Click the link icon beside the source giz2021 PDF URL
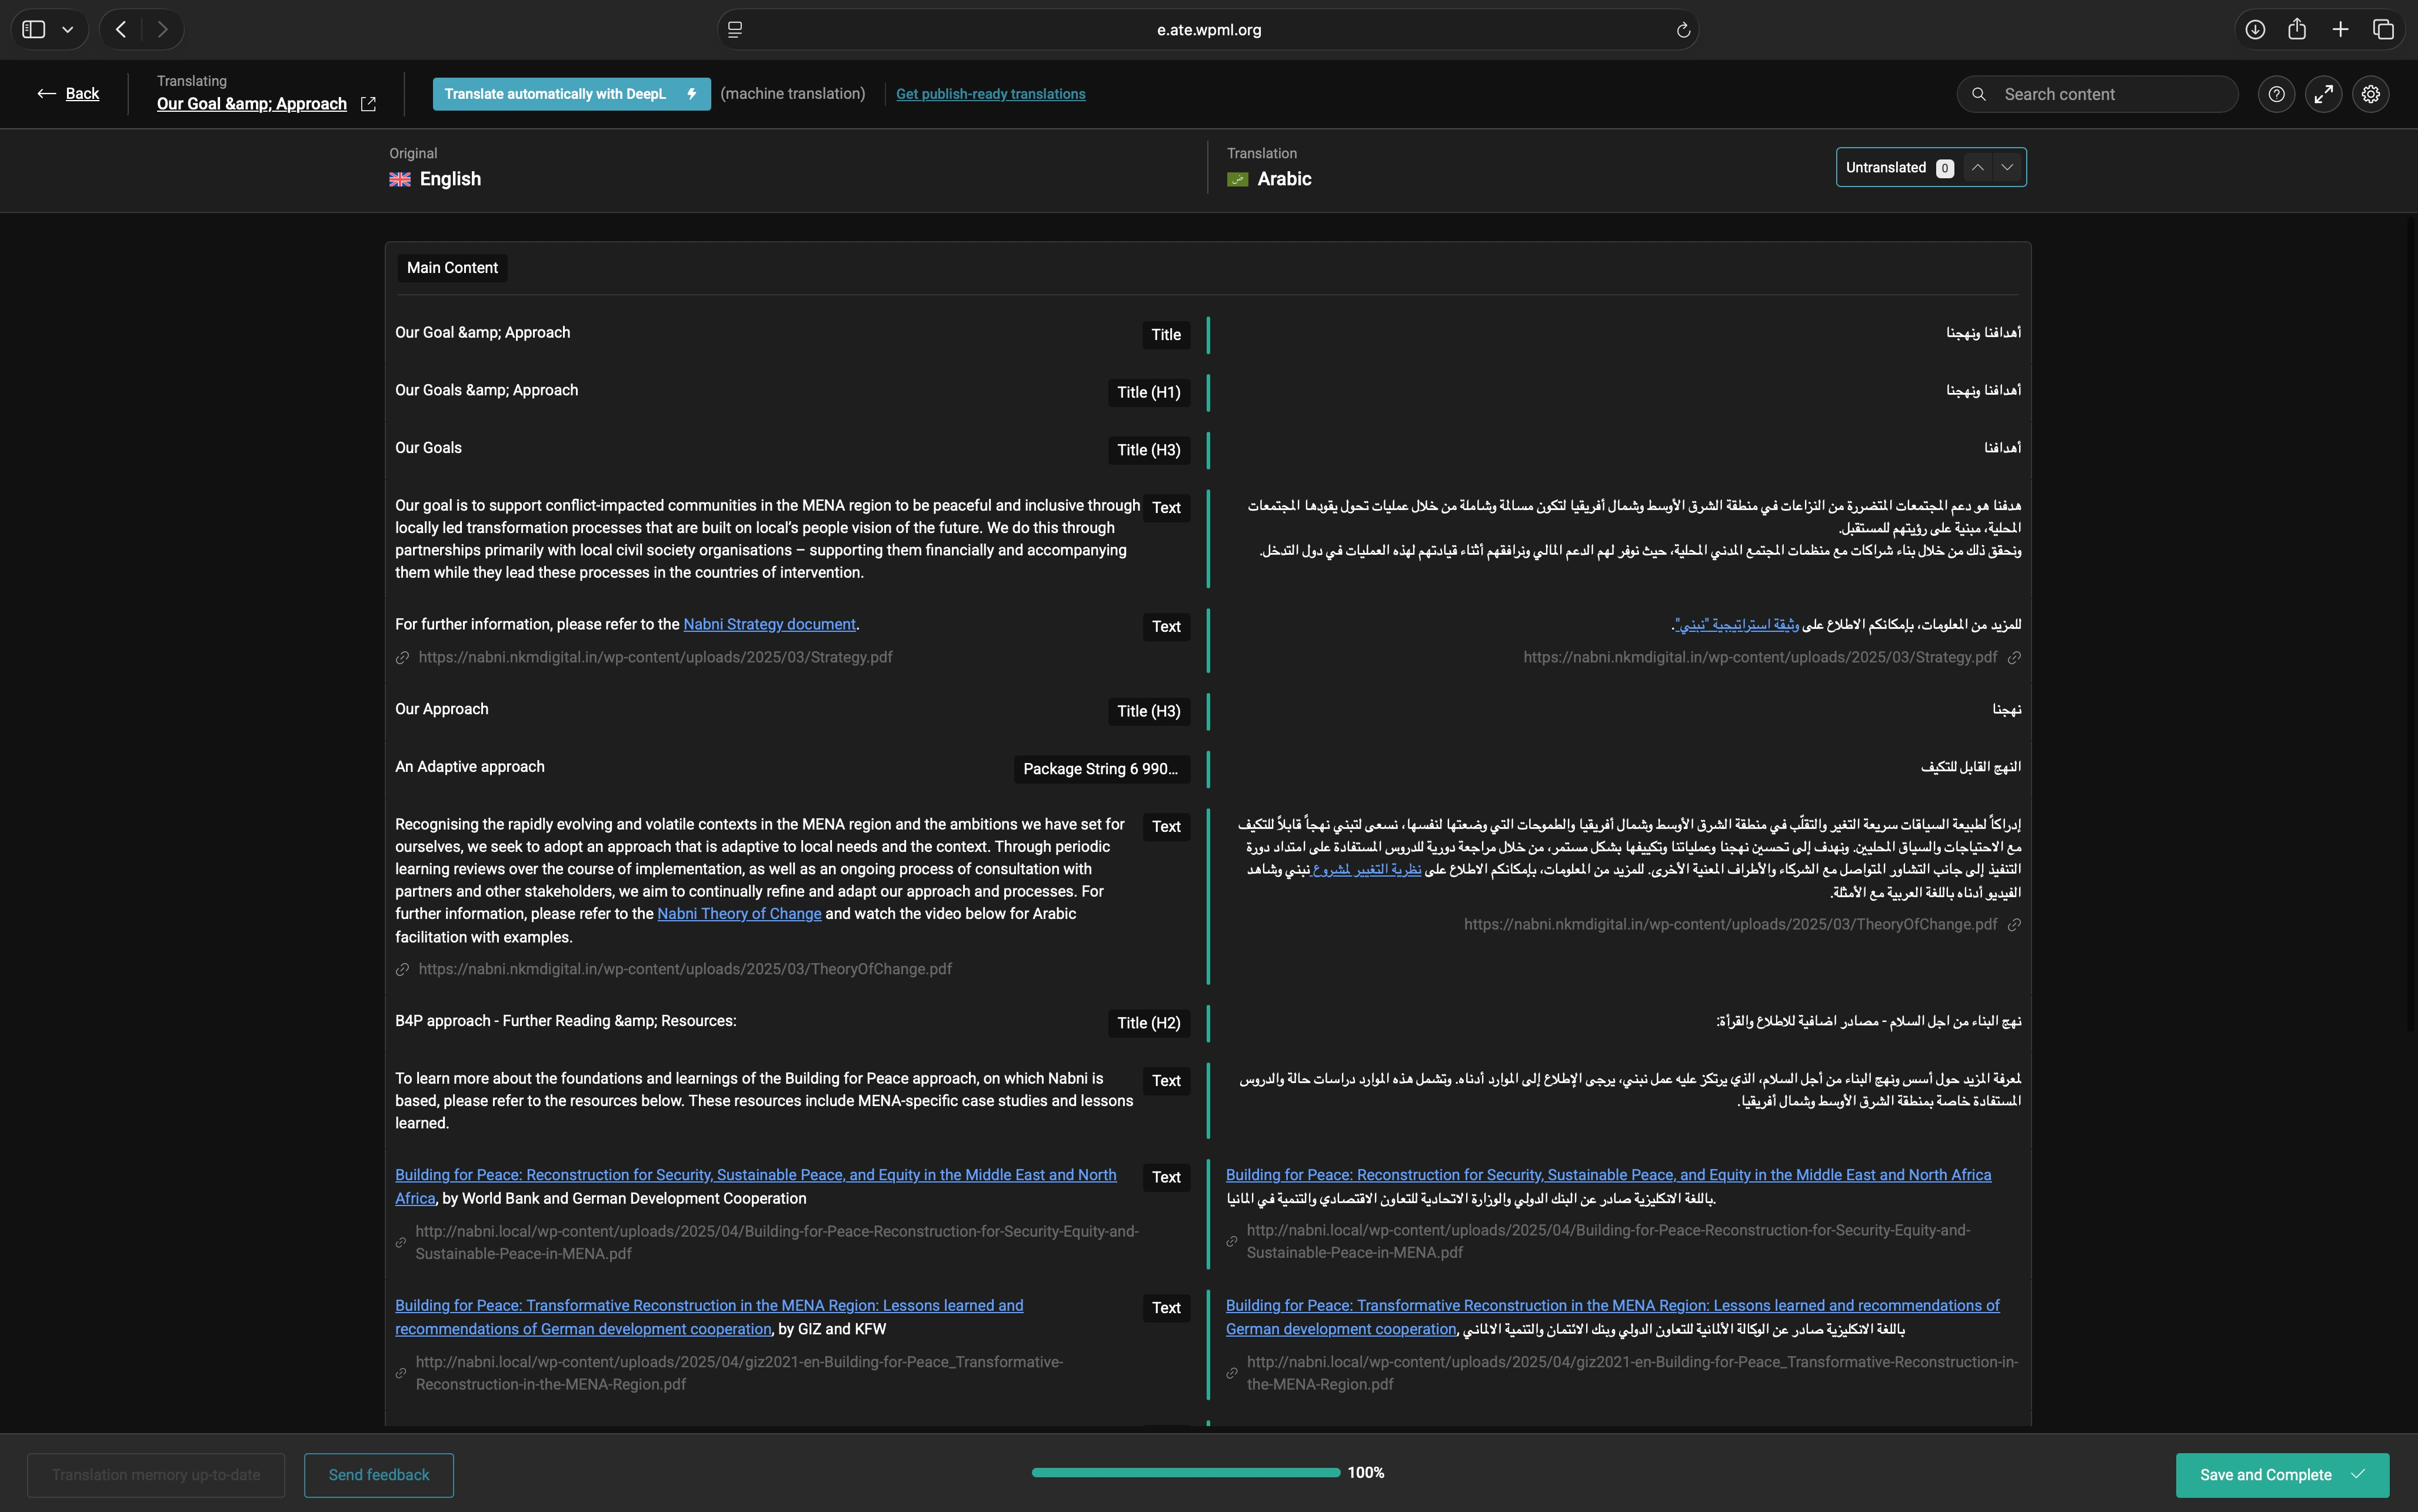Viewport: 2418px width, 1512px height. point(401,1374)
